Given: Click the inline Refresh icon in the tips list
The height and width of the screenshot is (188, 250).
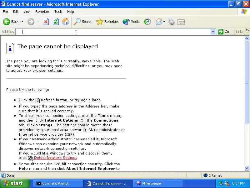Looking at the screenshot, I should [x=37, y=100].
